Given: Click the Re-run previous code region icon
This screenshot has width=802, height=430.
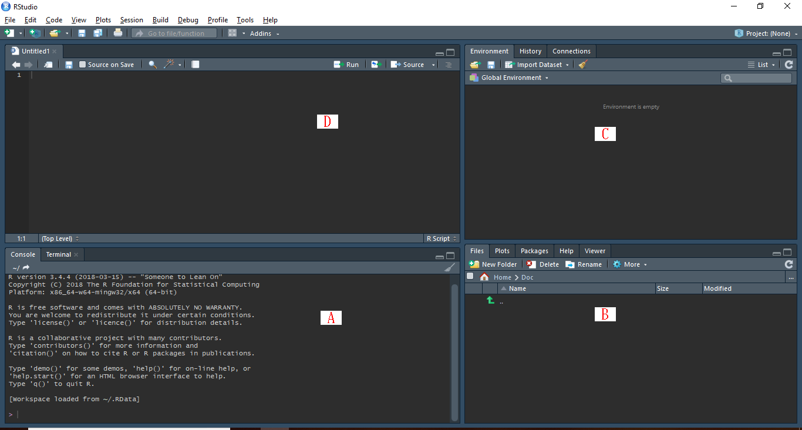Looking at the screenshot, I should coord(376,65).
